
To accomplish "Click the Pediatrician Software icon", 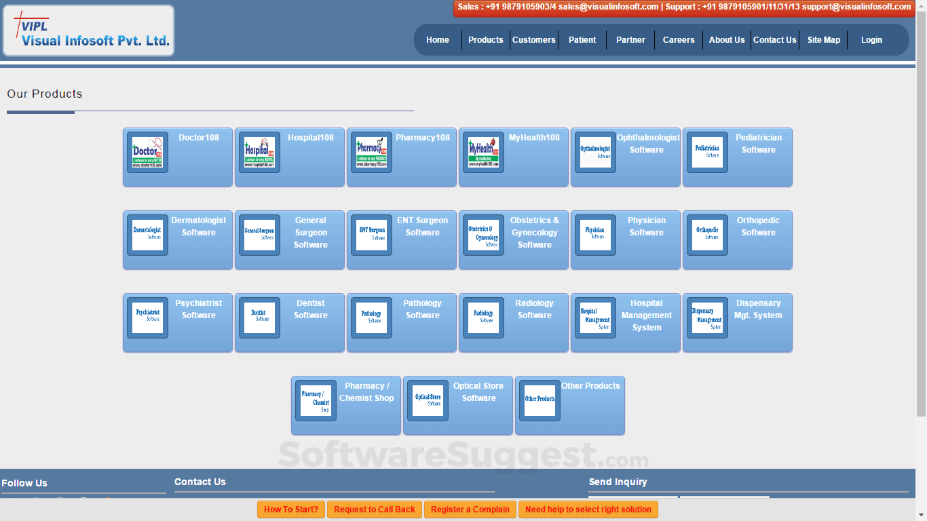I will [707, 152].
